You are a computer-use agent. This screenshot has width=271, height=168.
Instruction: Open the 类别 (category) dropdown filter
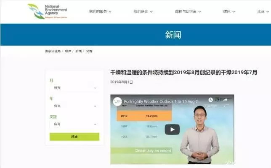tap(74, 124)
